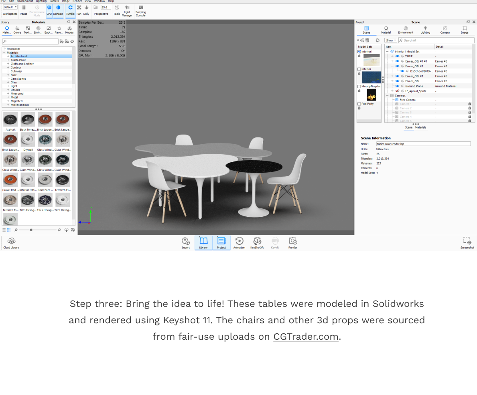Click the Import button
This screenshot has height=395, width=477.
pyautogui.click(x=186, y=244)
